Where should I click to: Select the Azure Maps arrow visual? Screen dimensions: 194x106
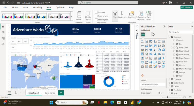pos(155,54)
